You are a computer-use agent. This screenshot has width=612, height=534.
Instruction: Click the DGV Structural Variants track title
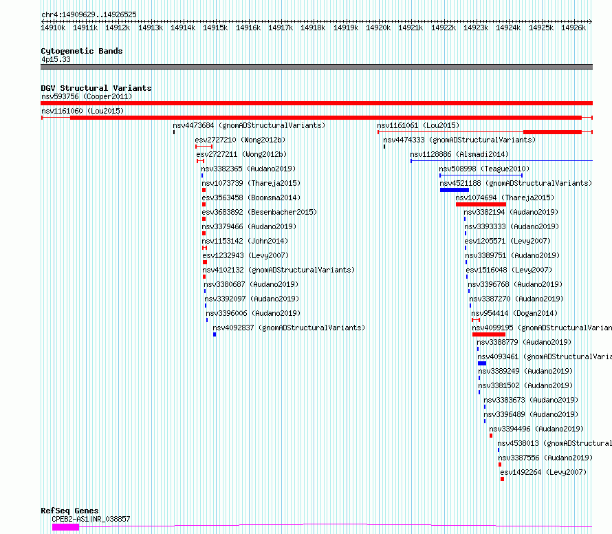(96, 88)
